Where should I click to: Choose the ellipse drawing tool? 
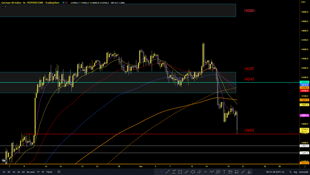tap(193, 172)
